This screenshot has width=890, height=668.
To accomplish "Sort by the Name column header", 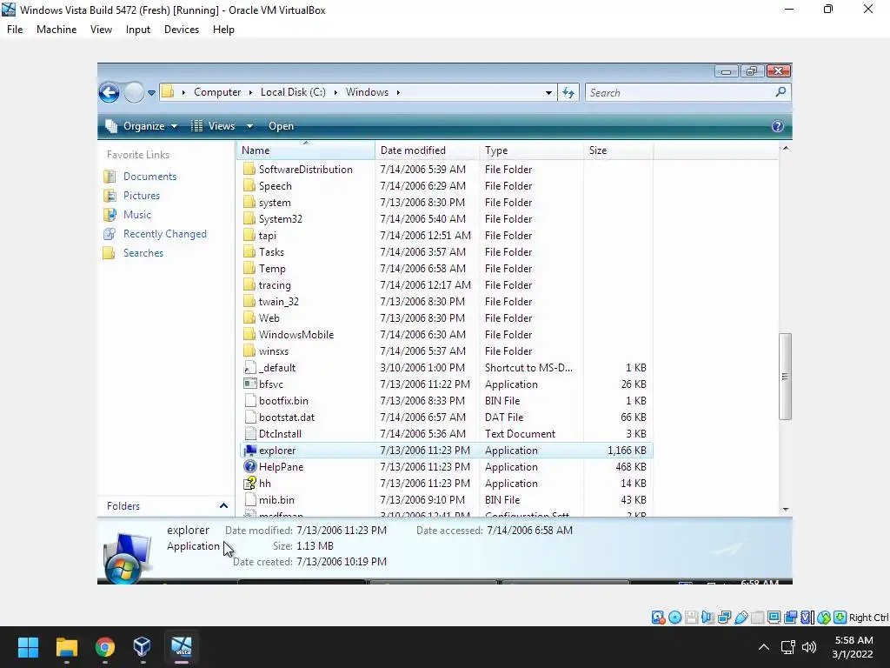I will click(x=305, y=150).
